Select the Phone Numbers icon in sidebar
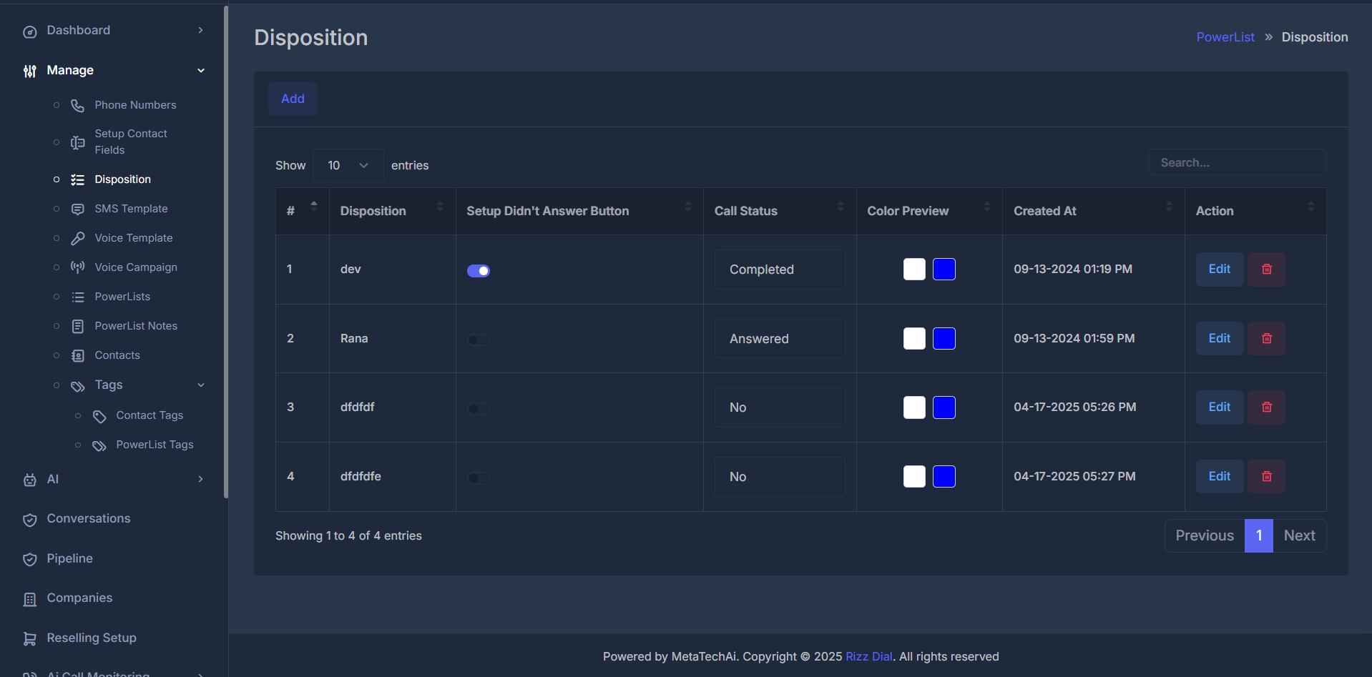1372x677 pixels. point(77,105)
